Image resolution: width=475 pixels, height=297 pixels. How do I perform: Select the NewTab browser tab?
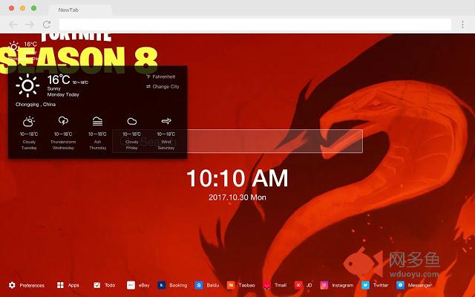pyautogui.click(x=81, y=10)
